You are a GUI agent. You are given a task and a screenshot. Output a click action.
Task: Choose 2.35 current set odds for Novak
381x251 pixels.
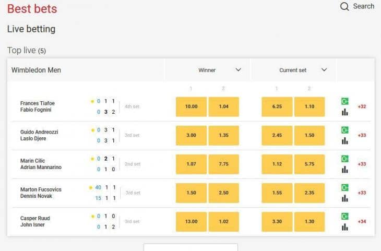pos(309,193)
